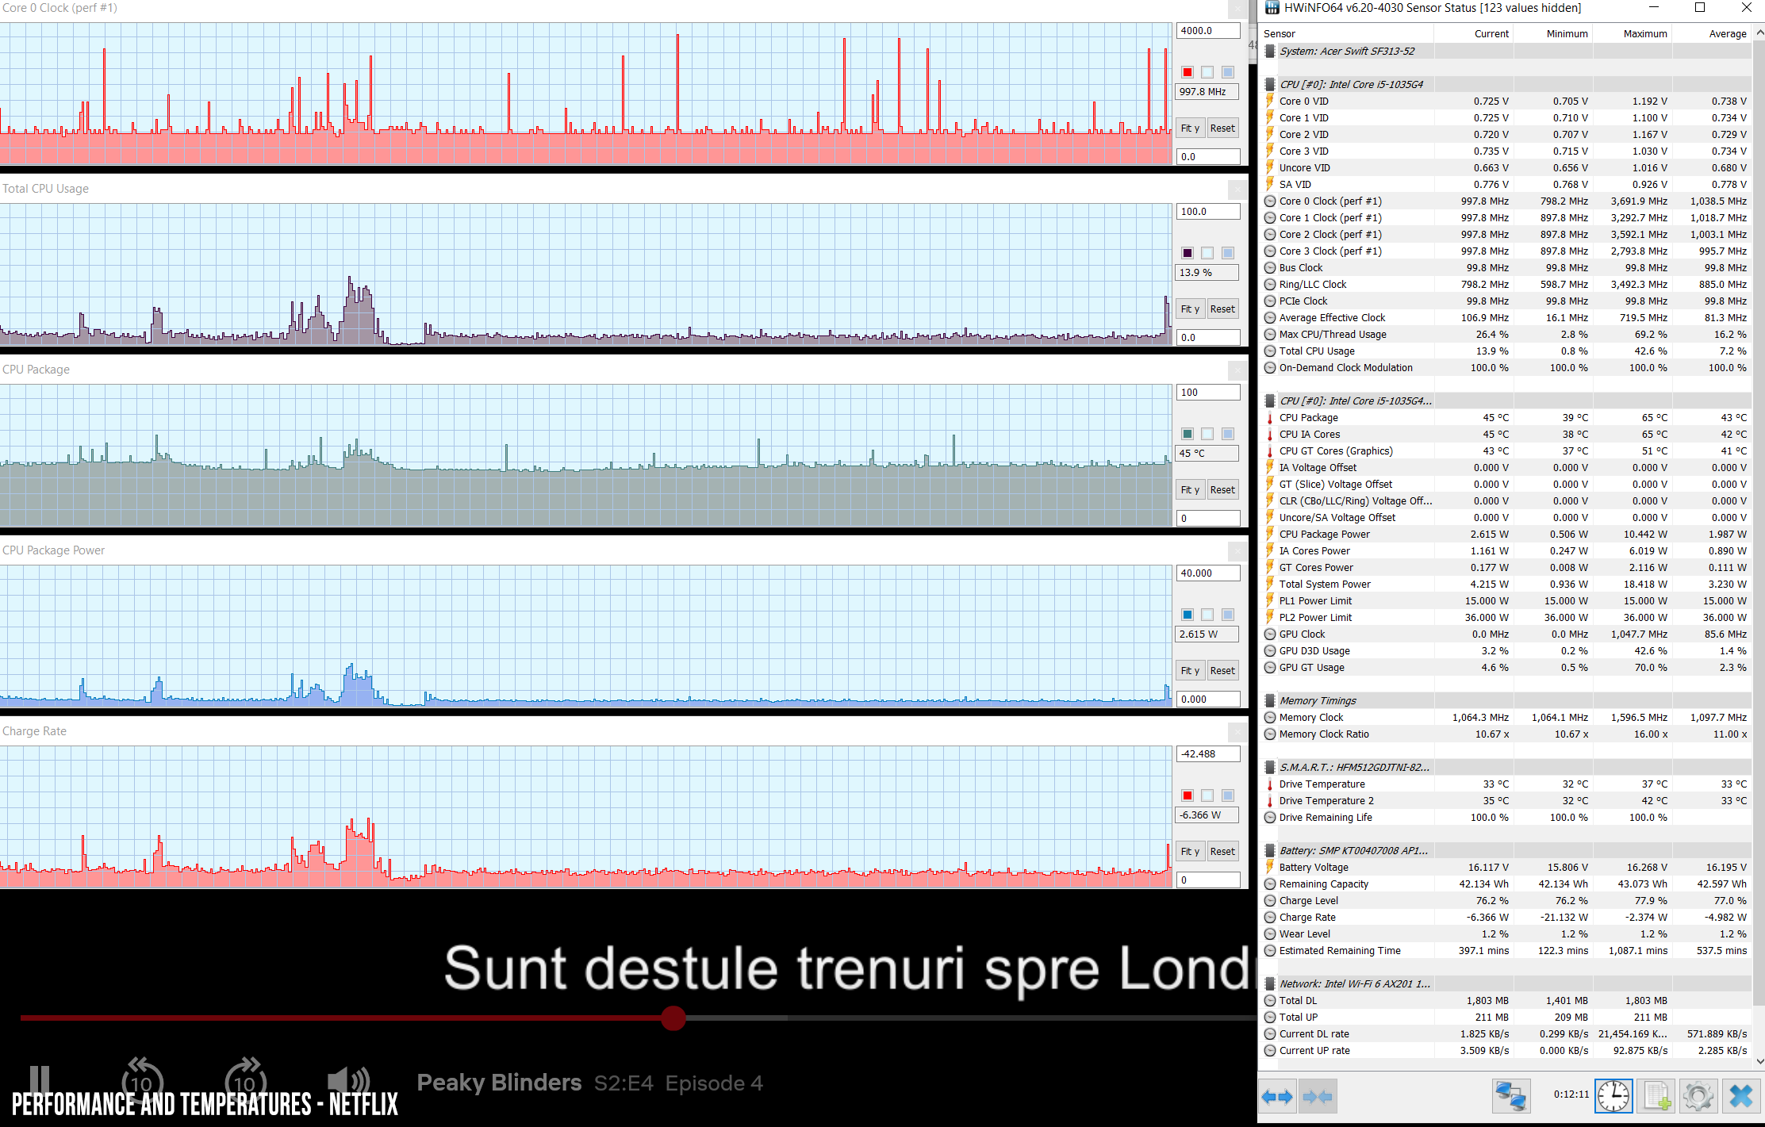
Task: Select the CPU [#0] Intel Core i5-1035G4 group row
Action: coord(1506,85)
